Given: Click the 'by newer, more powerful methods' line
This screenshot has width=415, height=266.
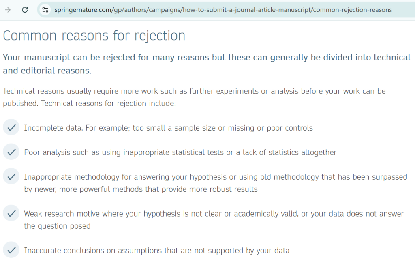Looking at the screenshot, I should 141,189.
